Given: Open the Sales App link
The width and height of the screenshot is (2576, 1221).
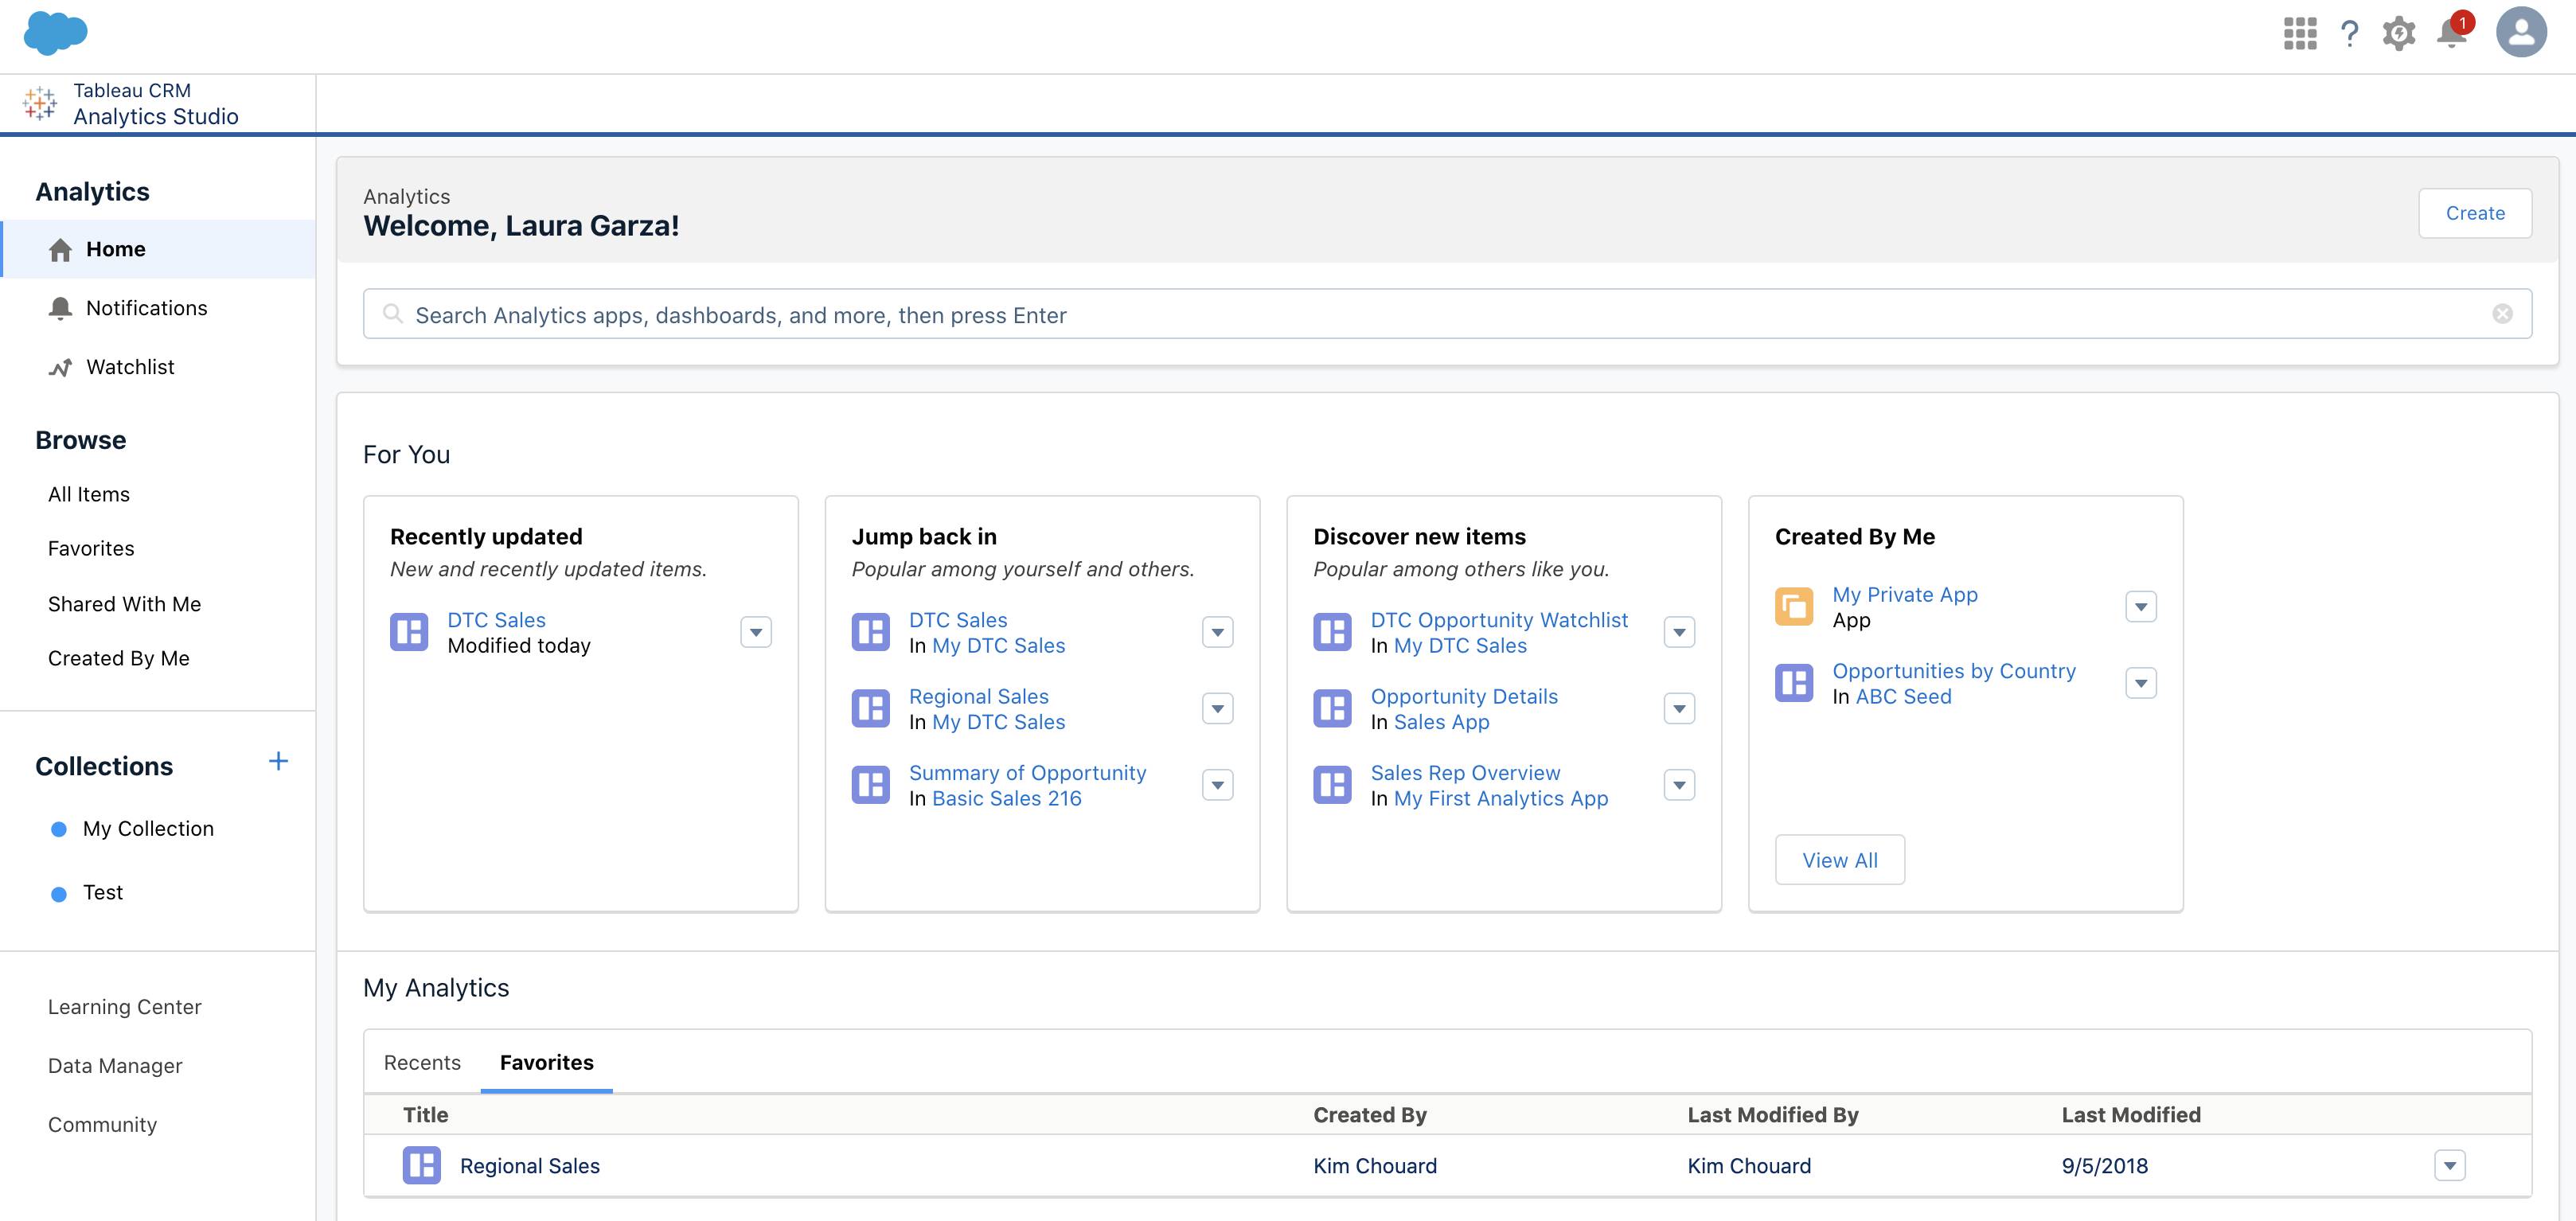Looking at the screenshot, I should click(x=1442, y=722).
